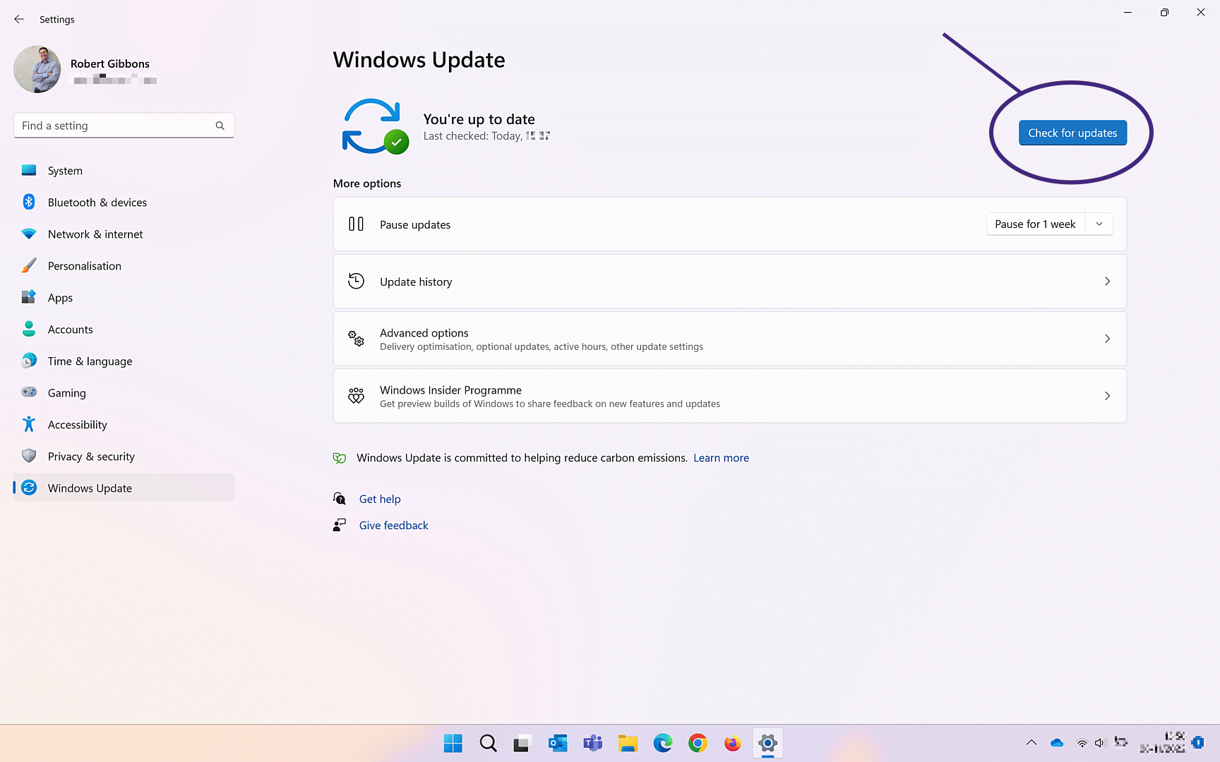
Task: Select the Time & language clock icon
Action: 28,361
